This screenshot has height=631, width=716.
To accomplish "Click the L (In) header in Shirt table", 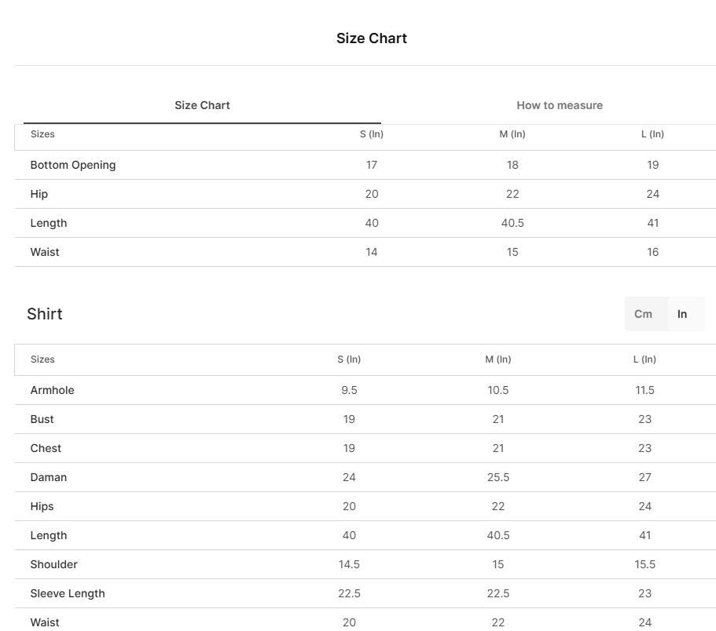I will pos(644,359).
